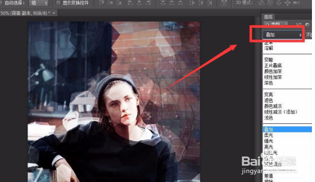Choose 颜色加深 blend mode
The height and width of the screenshot is (182, 315).
coord(273,71)
